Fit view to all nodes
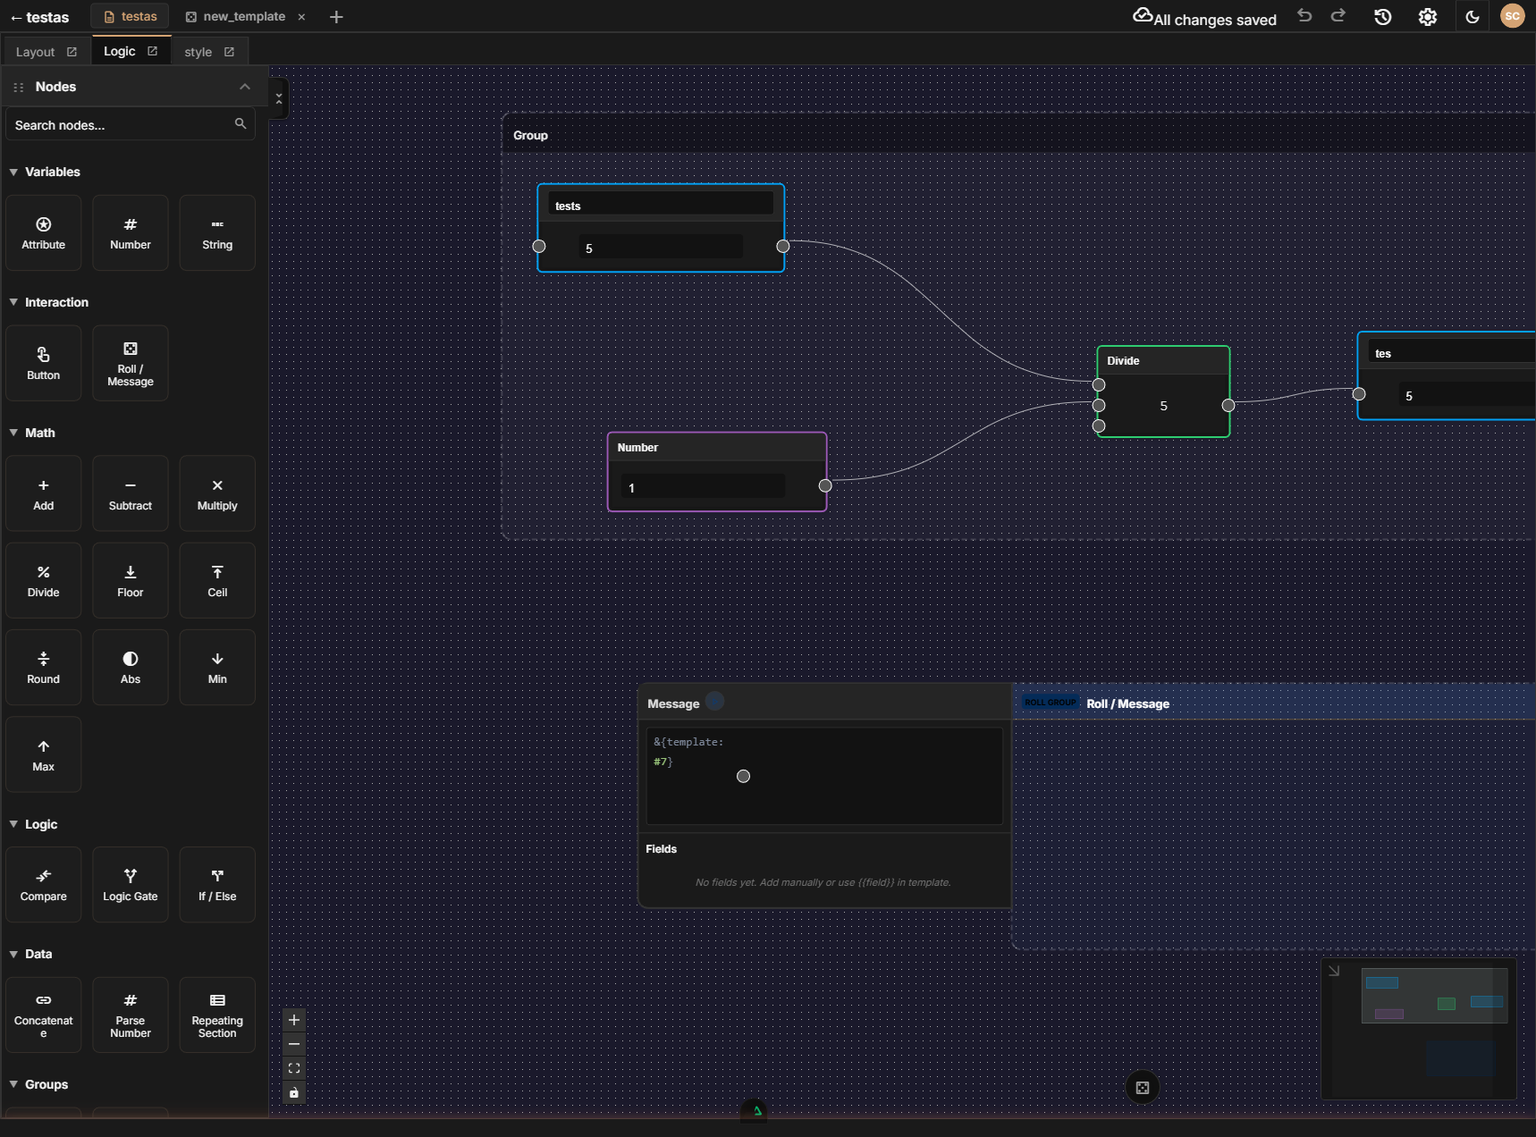 (294, 1068)
